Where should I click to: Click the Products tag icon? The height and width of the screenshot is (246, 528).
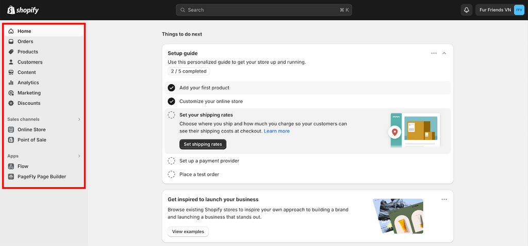click(x=11, y=52)
